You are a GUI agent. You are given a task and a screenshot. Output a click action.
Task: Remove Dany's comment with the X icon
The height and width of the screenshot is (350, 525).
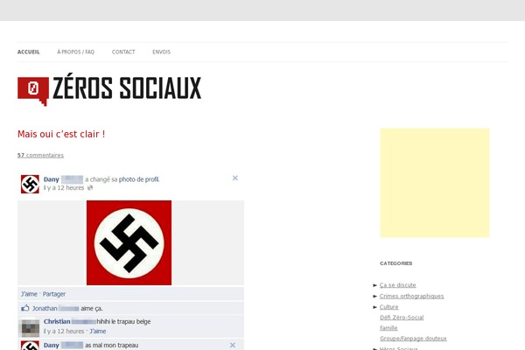[233, 345]
